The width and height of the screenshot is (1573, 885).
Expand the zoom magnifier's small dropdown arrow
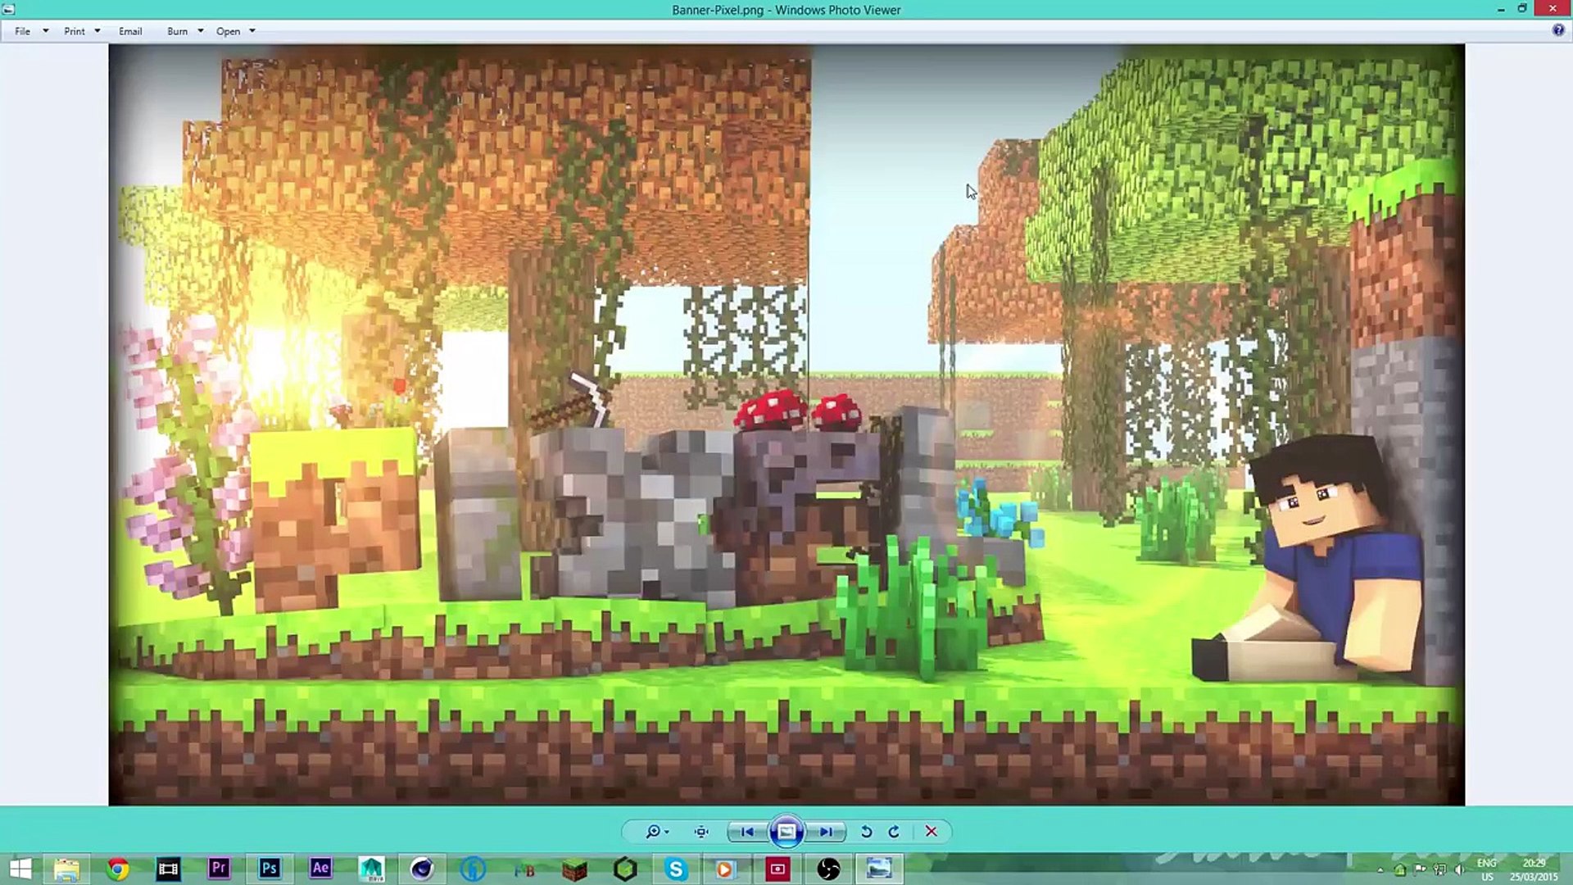tap(667, 833)
